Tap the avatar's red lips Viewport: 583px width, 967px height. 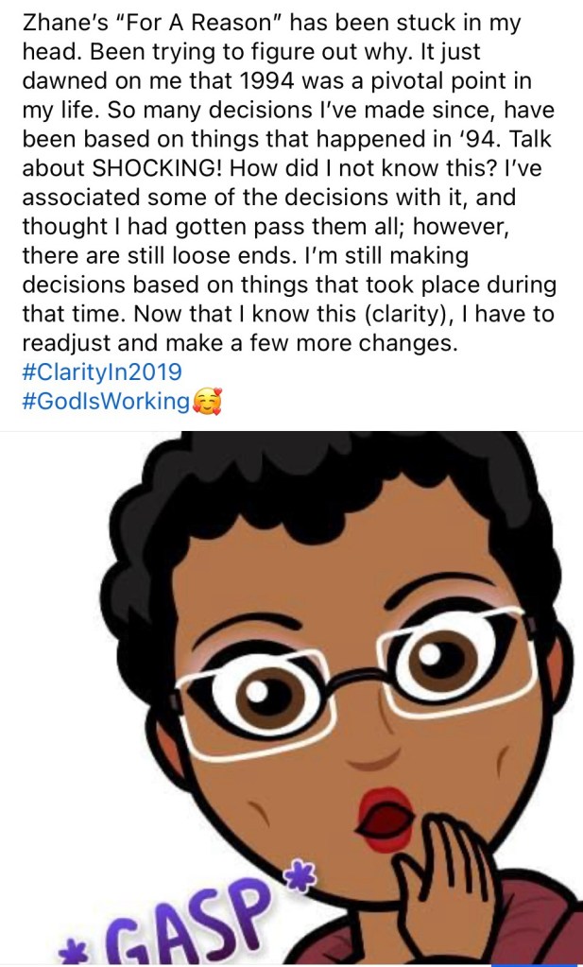[386, 820]
